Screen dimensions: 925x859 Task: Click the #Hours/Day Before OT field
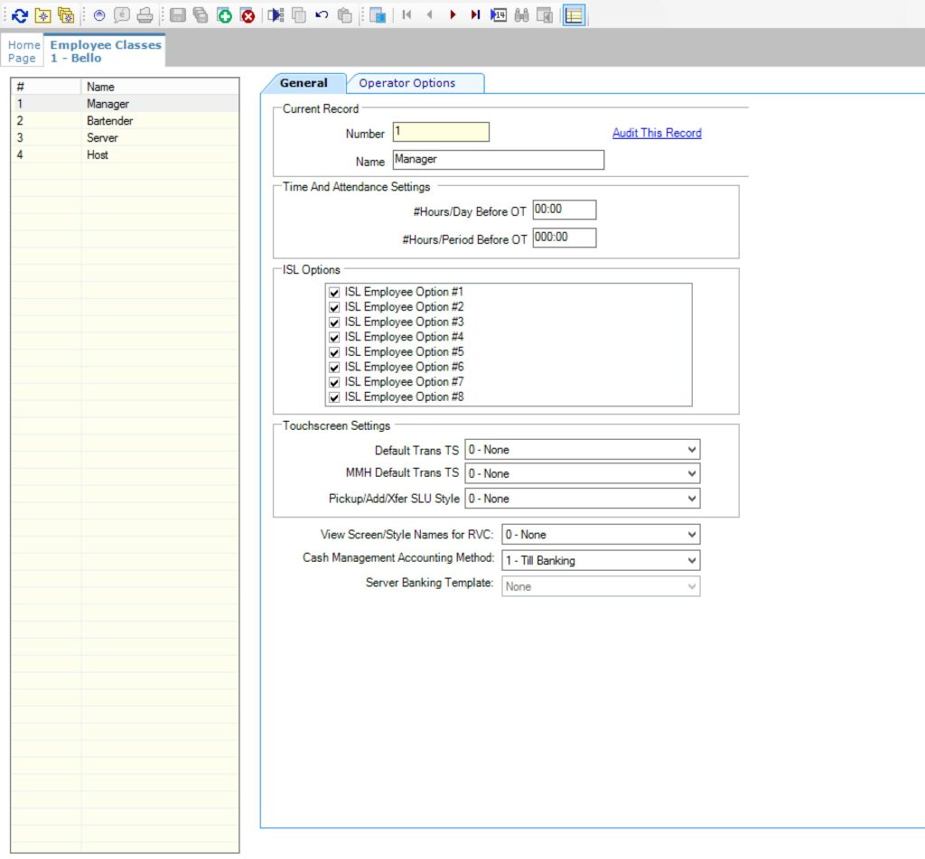tap(564, 210)
